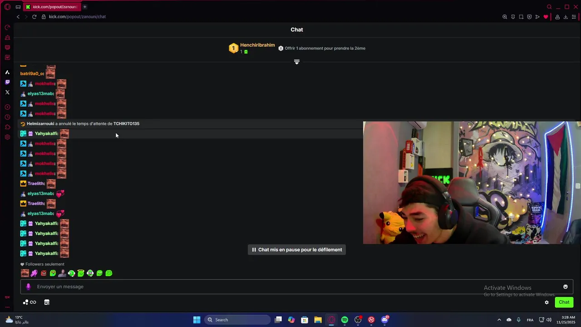The height and width of the screenshot is (327, 581).
Task: Insert the first laughing-man quick emote
Action: (25, 273)
